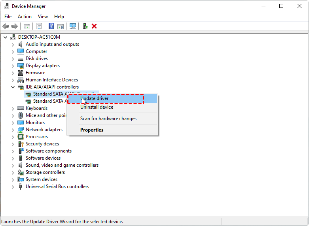
Task: Choose Update driver from context menu
Action: [112, 98]
